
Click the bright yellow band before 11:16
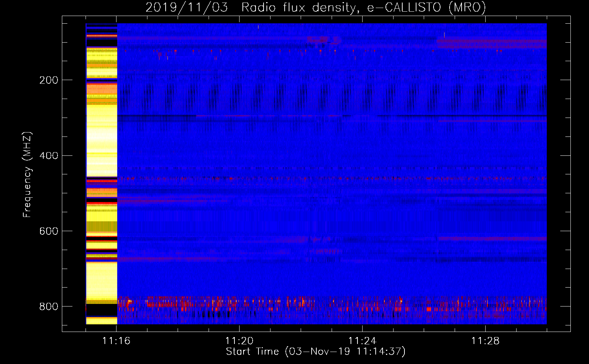102,174
